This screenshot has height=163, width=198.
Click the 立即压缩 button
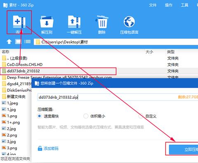[184, 149]
